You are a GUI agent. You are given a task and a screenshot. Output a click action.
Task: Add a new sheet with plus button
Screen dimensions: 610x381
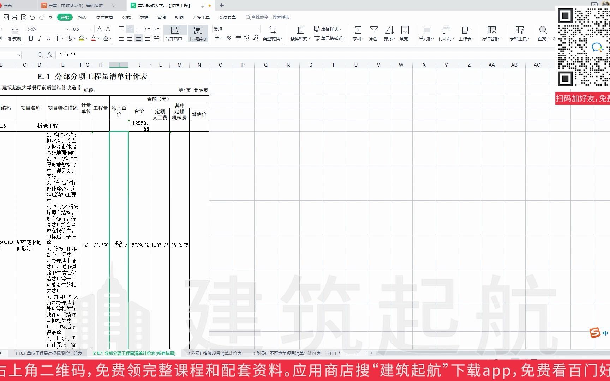point(356,353)
